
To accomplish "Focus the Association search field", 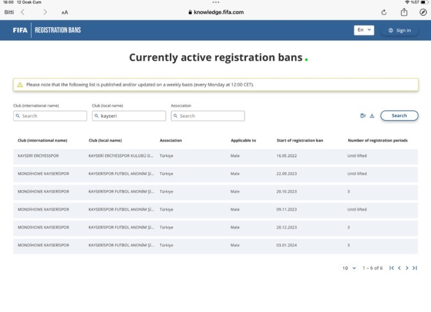I will pos(208,116).
